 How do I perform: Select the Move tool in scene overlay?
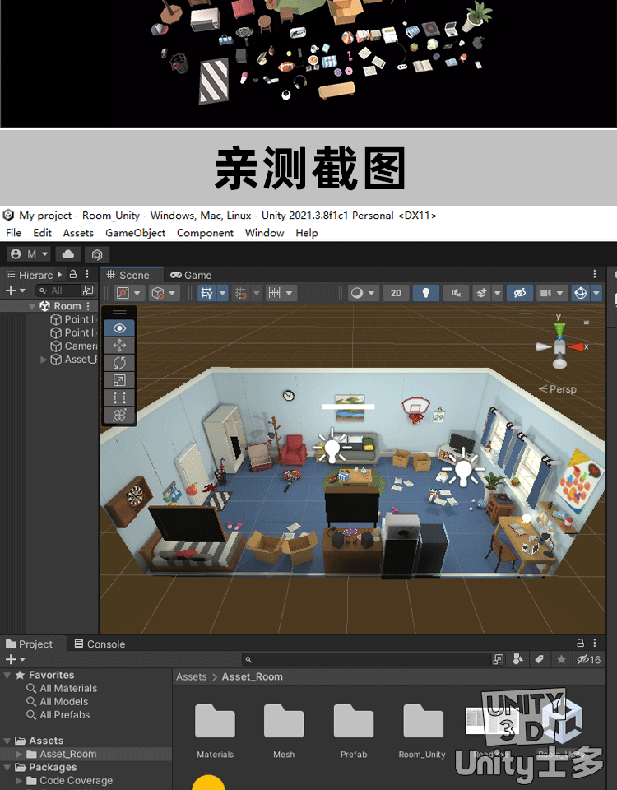tap(119, 346)
